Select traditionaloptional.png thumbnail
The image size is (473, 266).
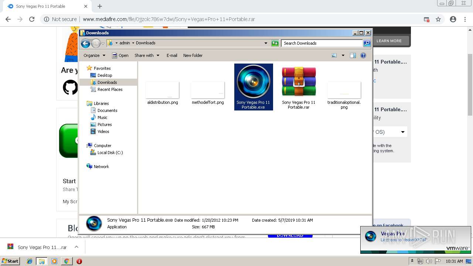tap(344, 90)
